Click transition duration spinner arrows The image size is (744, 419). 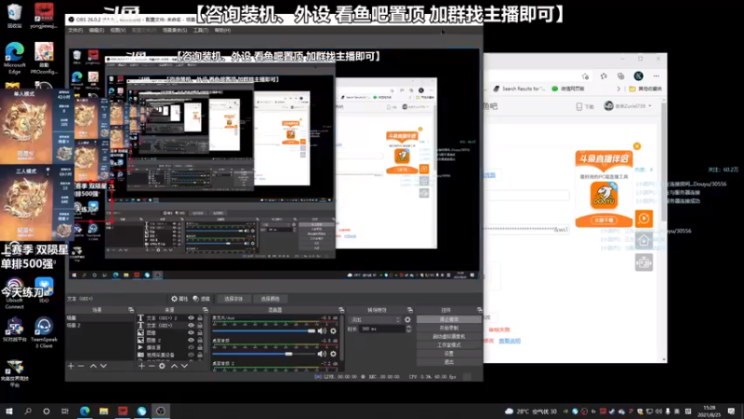pos(408,329)
